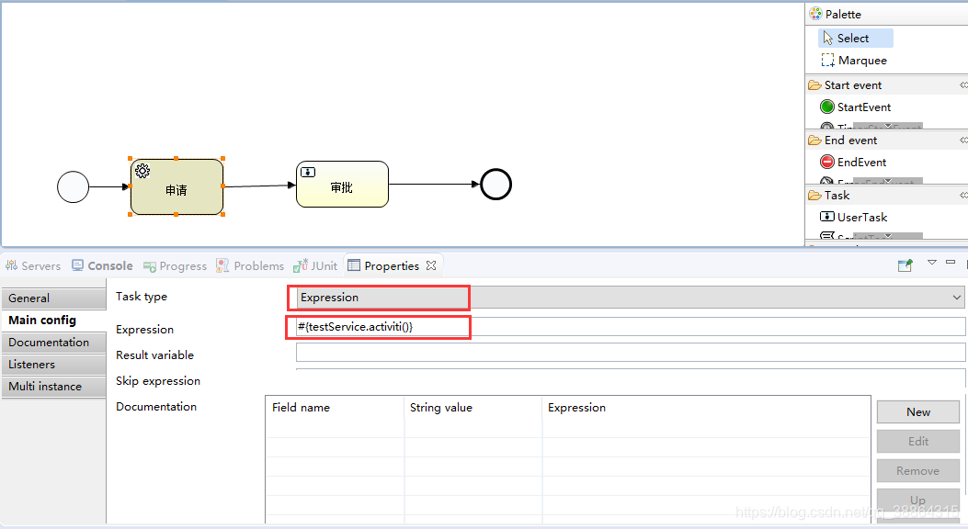Choose UserTask from the palette
The height and width of the screenshot is (529, 968).
click(x=854, y=217)
